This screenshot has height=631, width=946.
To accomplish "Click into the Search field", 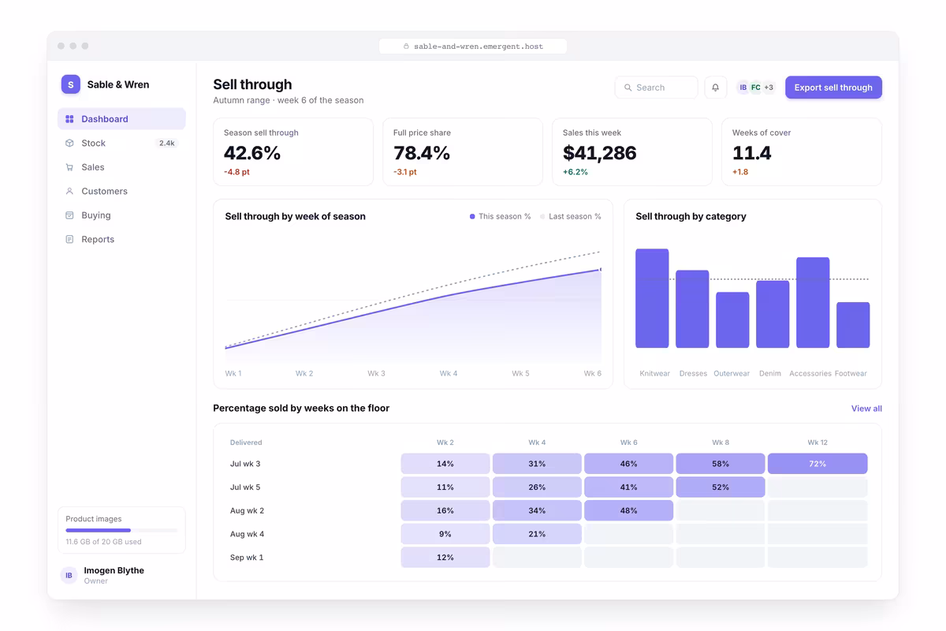I will tap(656, 88).
